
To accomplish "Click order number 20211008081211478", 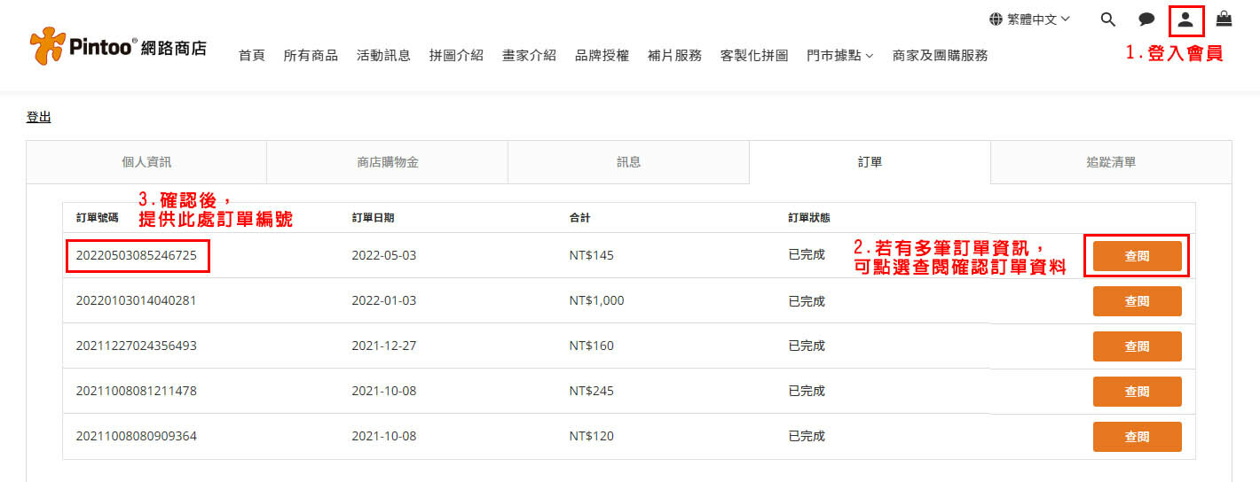I will 137,391.
